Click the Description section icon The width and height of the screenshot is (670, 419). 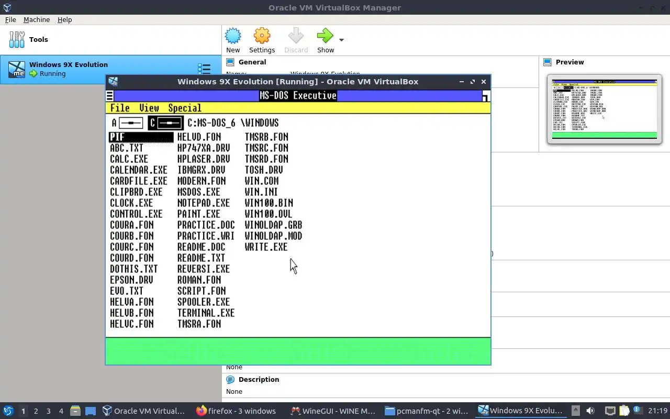point(230,379)
